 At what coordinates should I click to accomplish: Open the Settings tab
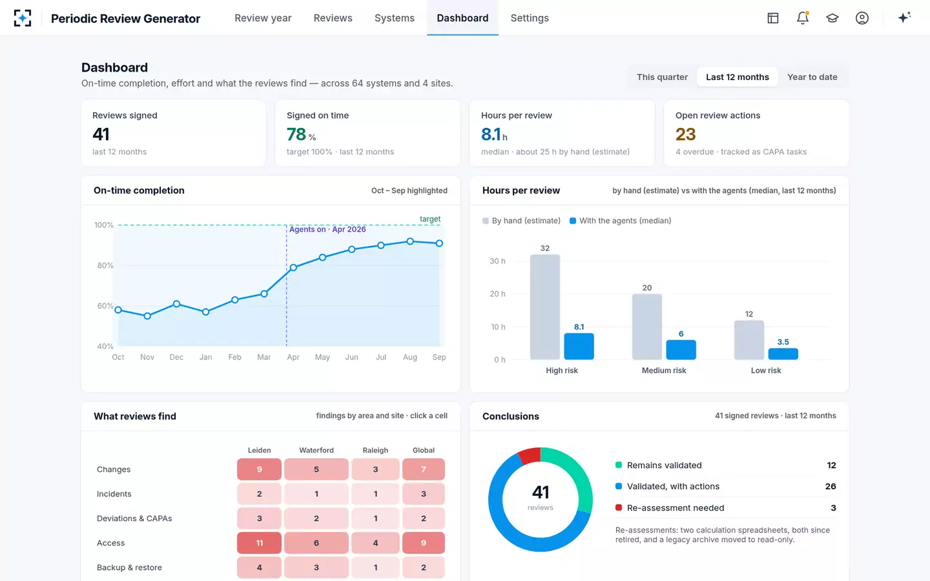tap(530, 18)
